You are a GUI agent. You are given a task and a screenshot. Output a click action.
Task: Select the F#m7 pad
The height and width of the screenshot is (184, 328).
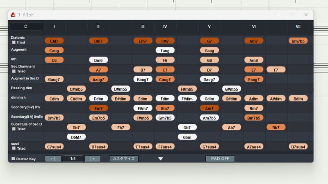pos(143,108)
